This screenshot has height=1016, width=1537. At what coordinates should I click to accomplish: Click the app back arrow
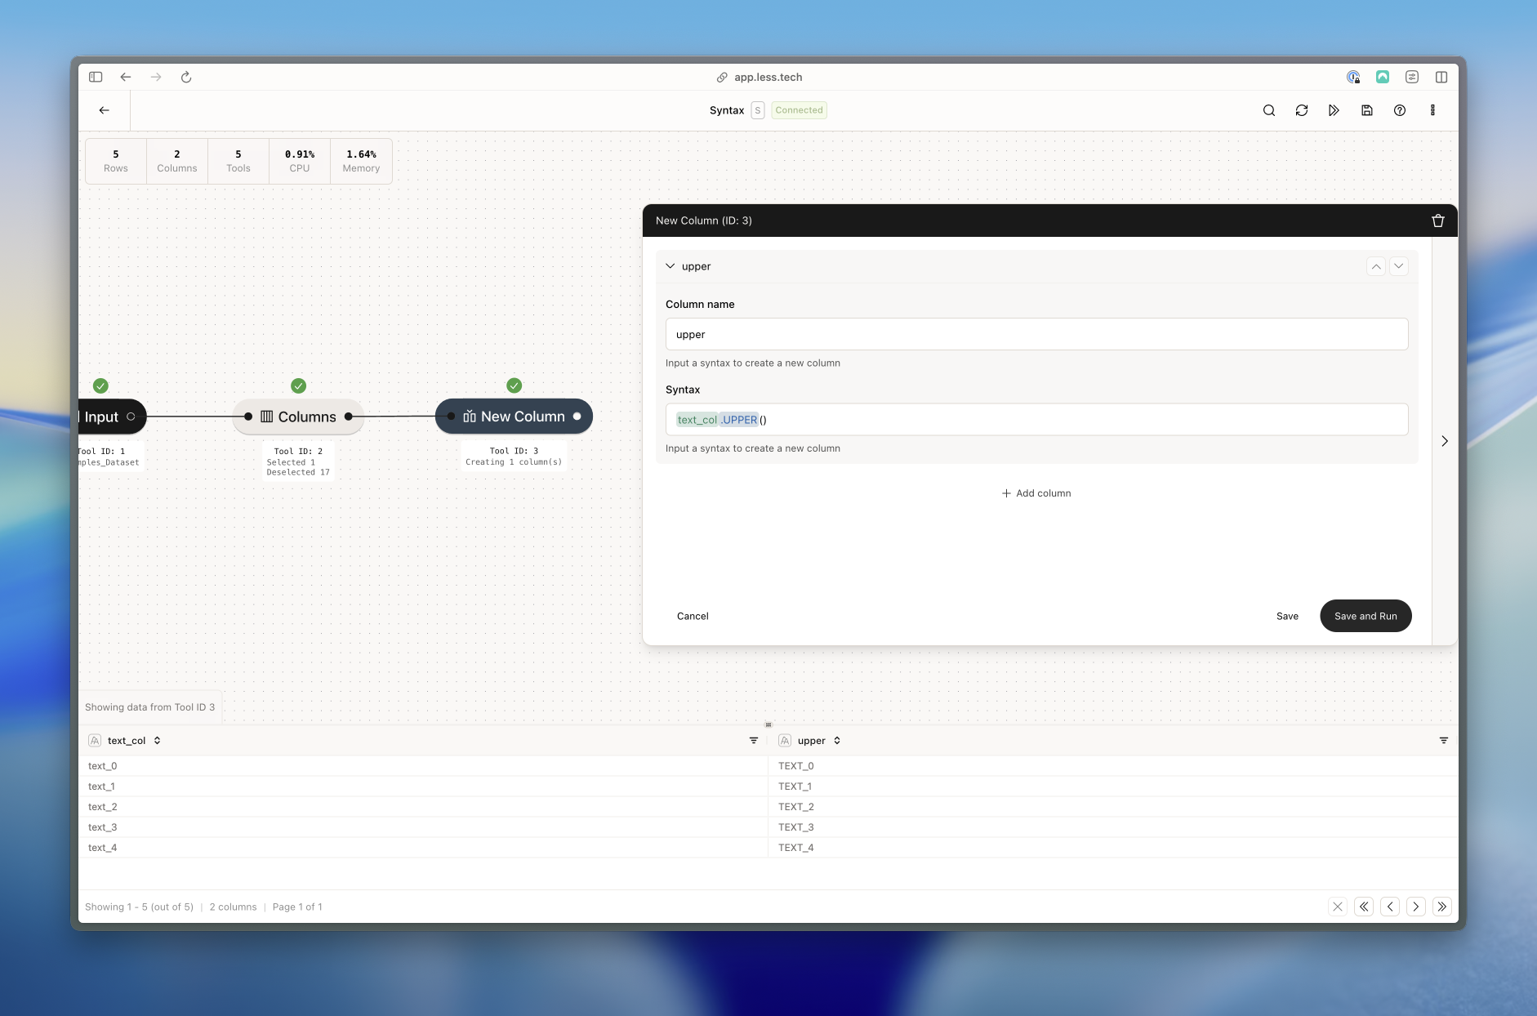pyautogui.click(x=104, y=110)
